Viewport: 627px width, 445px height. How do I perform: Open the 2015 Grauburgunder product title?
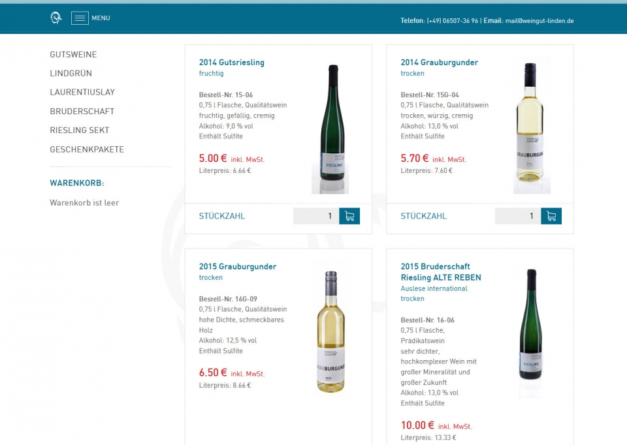[x=238, y=266]
